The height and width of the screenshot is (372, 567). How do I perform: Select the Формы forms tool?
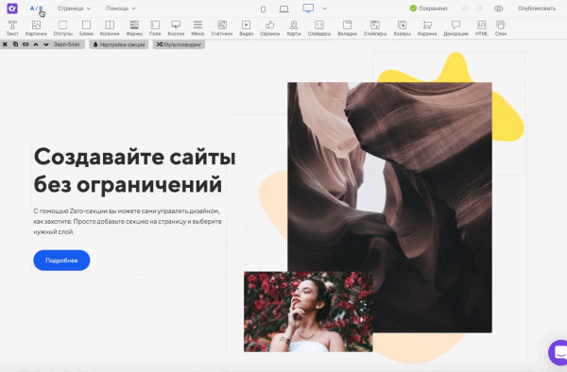pos(134,28)
